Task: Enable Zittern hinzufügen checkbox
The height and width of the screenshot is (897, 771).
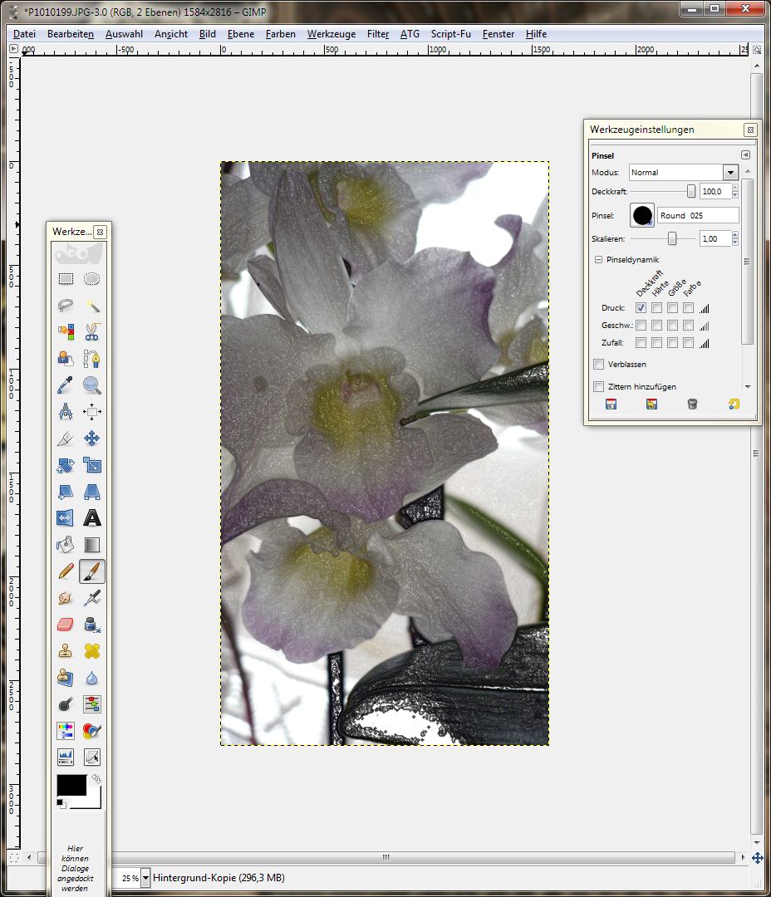Action: click(x=599, y=387)
